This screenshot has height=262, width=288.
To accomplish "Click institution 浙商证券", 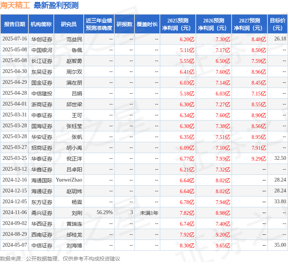I will [x=42, y=104].
